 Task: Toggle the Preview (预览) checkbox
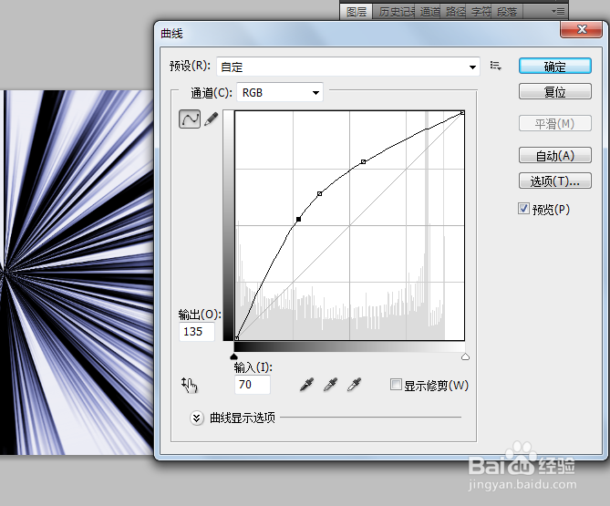point(523,209)
